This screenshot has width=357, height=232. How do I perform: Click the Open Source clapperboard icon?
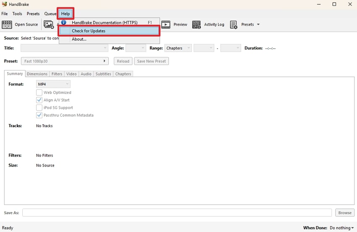point(7,25)
